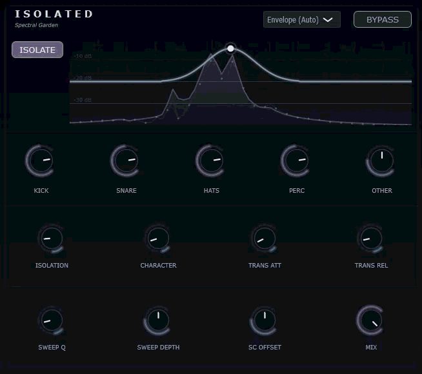Click the OTHER label text

click(382, 191)
